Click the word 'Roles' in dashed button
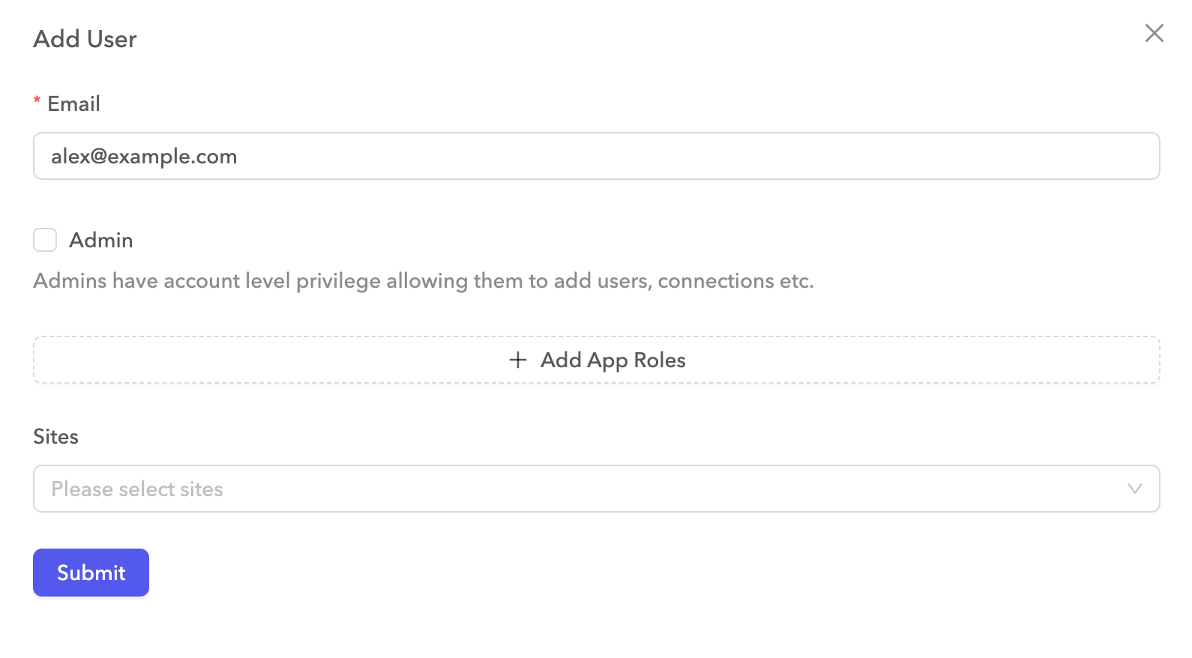1192x658 pixels. [660, 360]
